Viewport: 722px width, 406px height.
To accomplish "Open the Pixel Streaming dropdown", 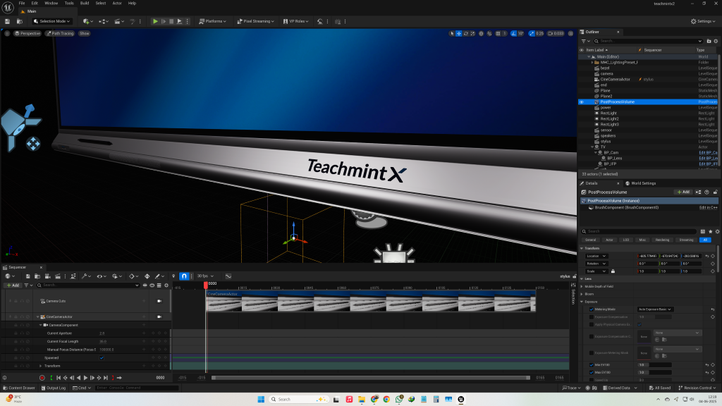I will point(255,21).
